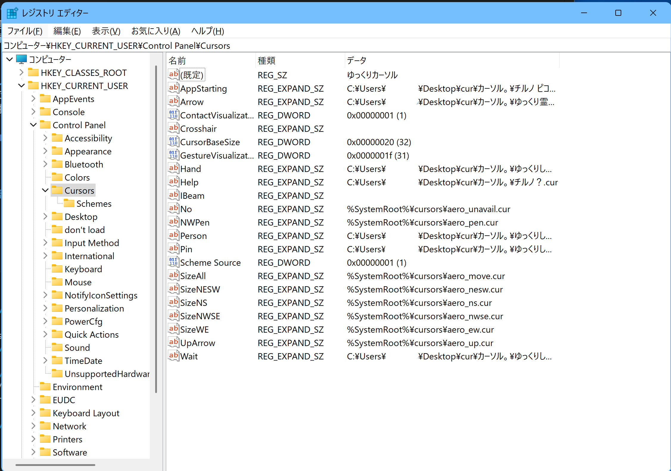Click the 名前 column header

tap(211, 61)
